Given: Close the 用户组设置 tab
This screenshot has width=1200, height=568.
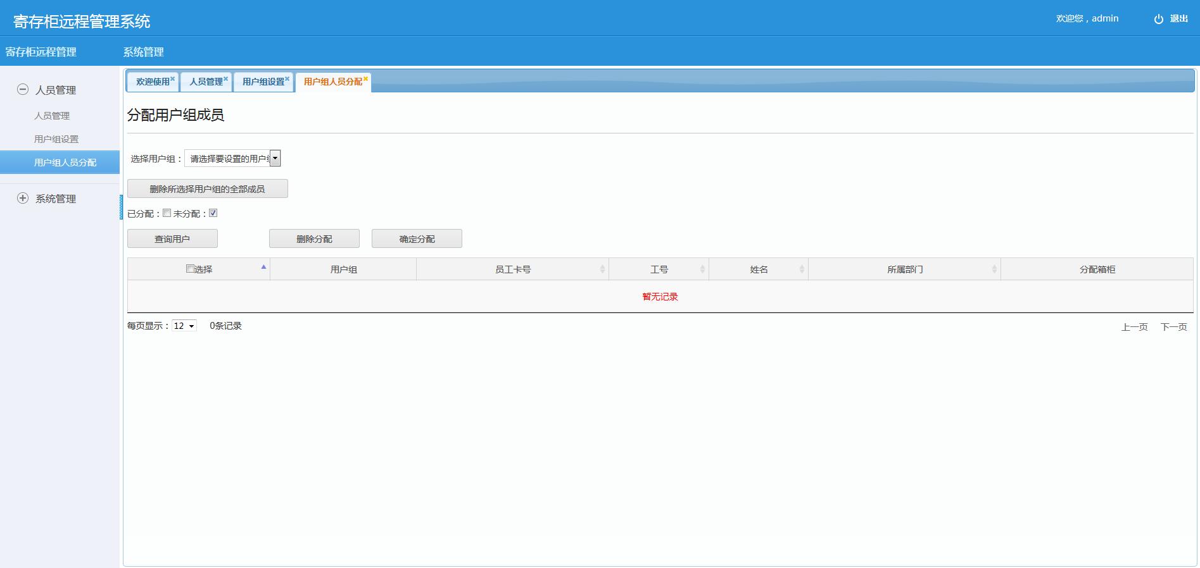Looking at the screenshot, I should [287, 79].
